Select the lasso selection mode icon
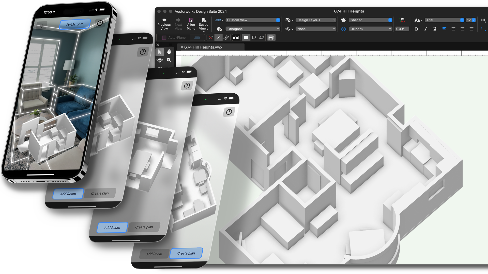Screen dimensions: 488x274 coord(254,38)
